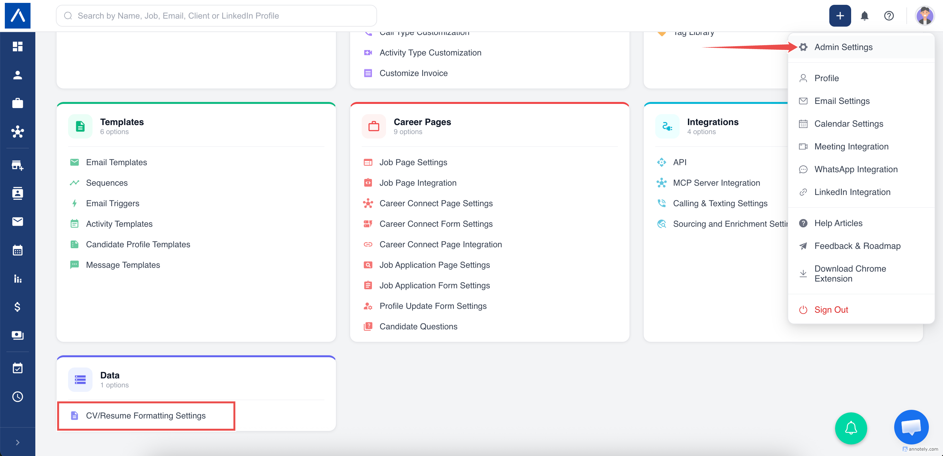This screenshot has height=456, width=943.
Task: Click the Templates card document icon
Action: click(x=80, y=126)
